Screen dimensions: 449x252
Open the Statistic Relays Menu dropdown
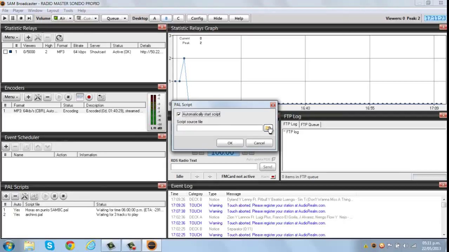coord(11,37)
